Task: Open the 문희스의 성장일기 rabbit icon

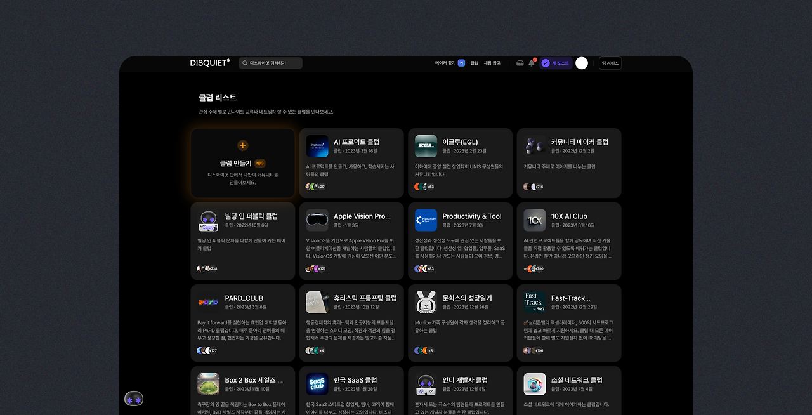Action: (x=426, y=302)
